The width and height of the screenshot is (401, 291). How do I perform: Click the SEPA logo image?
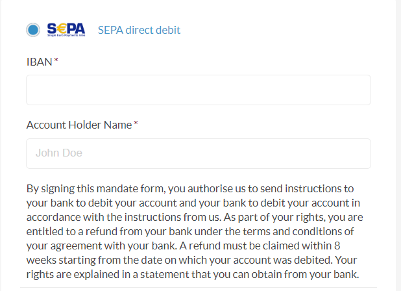pos(66,29)
